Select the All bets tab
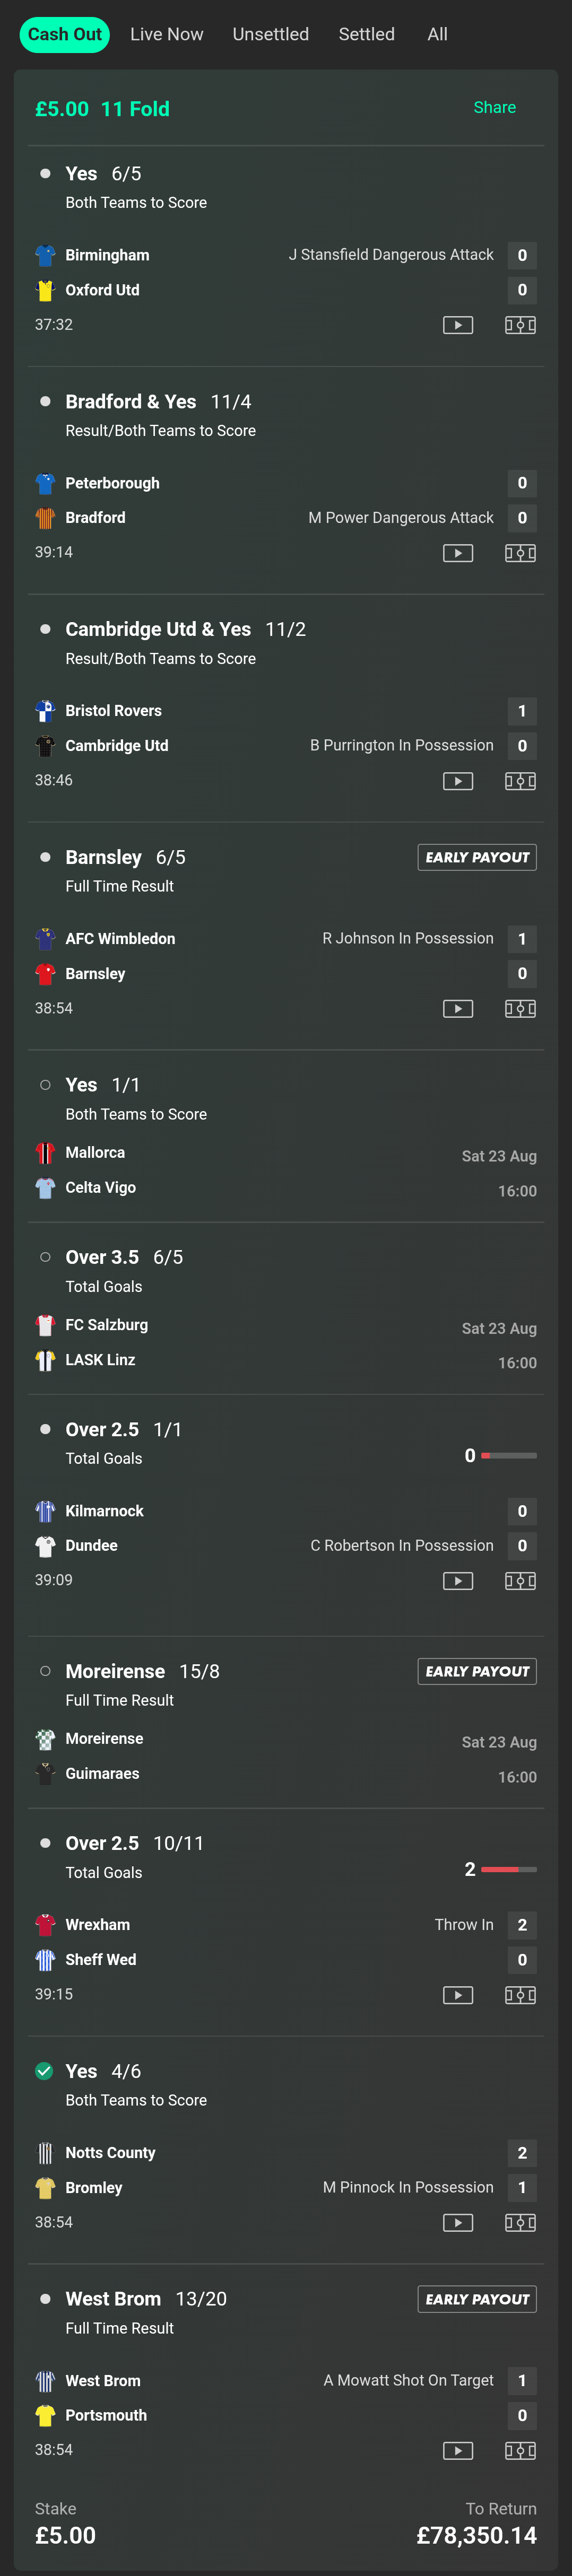Image resolution: width=572 pixels, height=2576 pixels. [x=437, y=34]
